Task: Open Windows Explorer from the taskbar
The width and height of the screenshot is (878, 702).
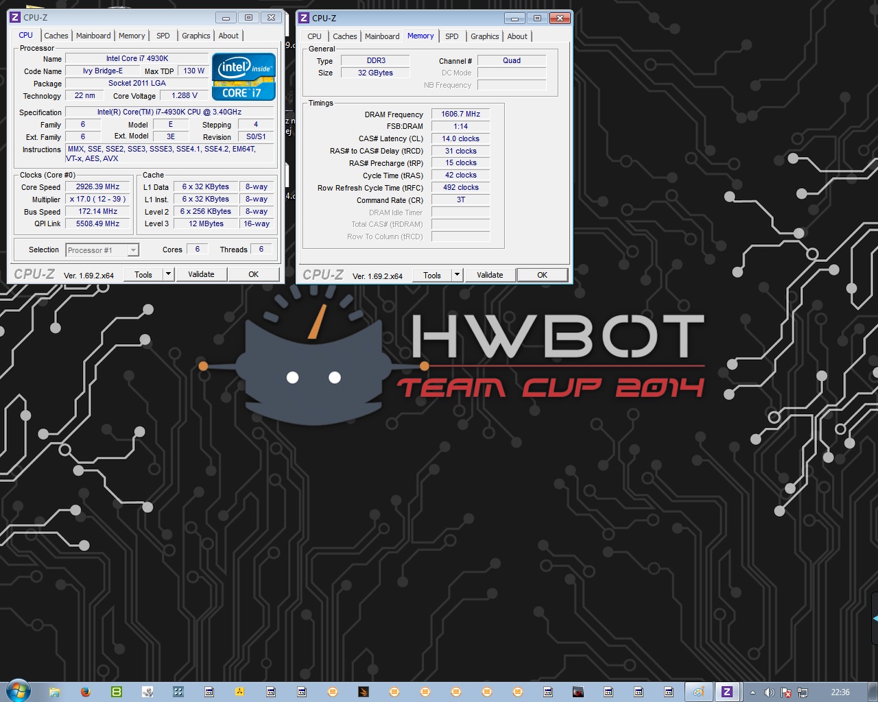Action: tap(54, 692)
